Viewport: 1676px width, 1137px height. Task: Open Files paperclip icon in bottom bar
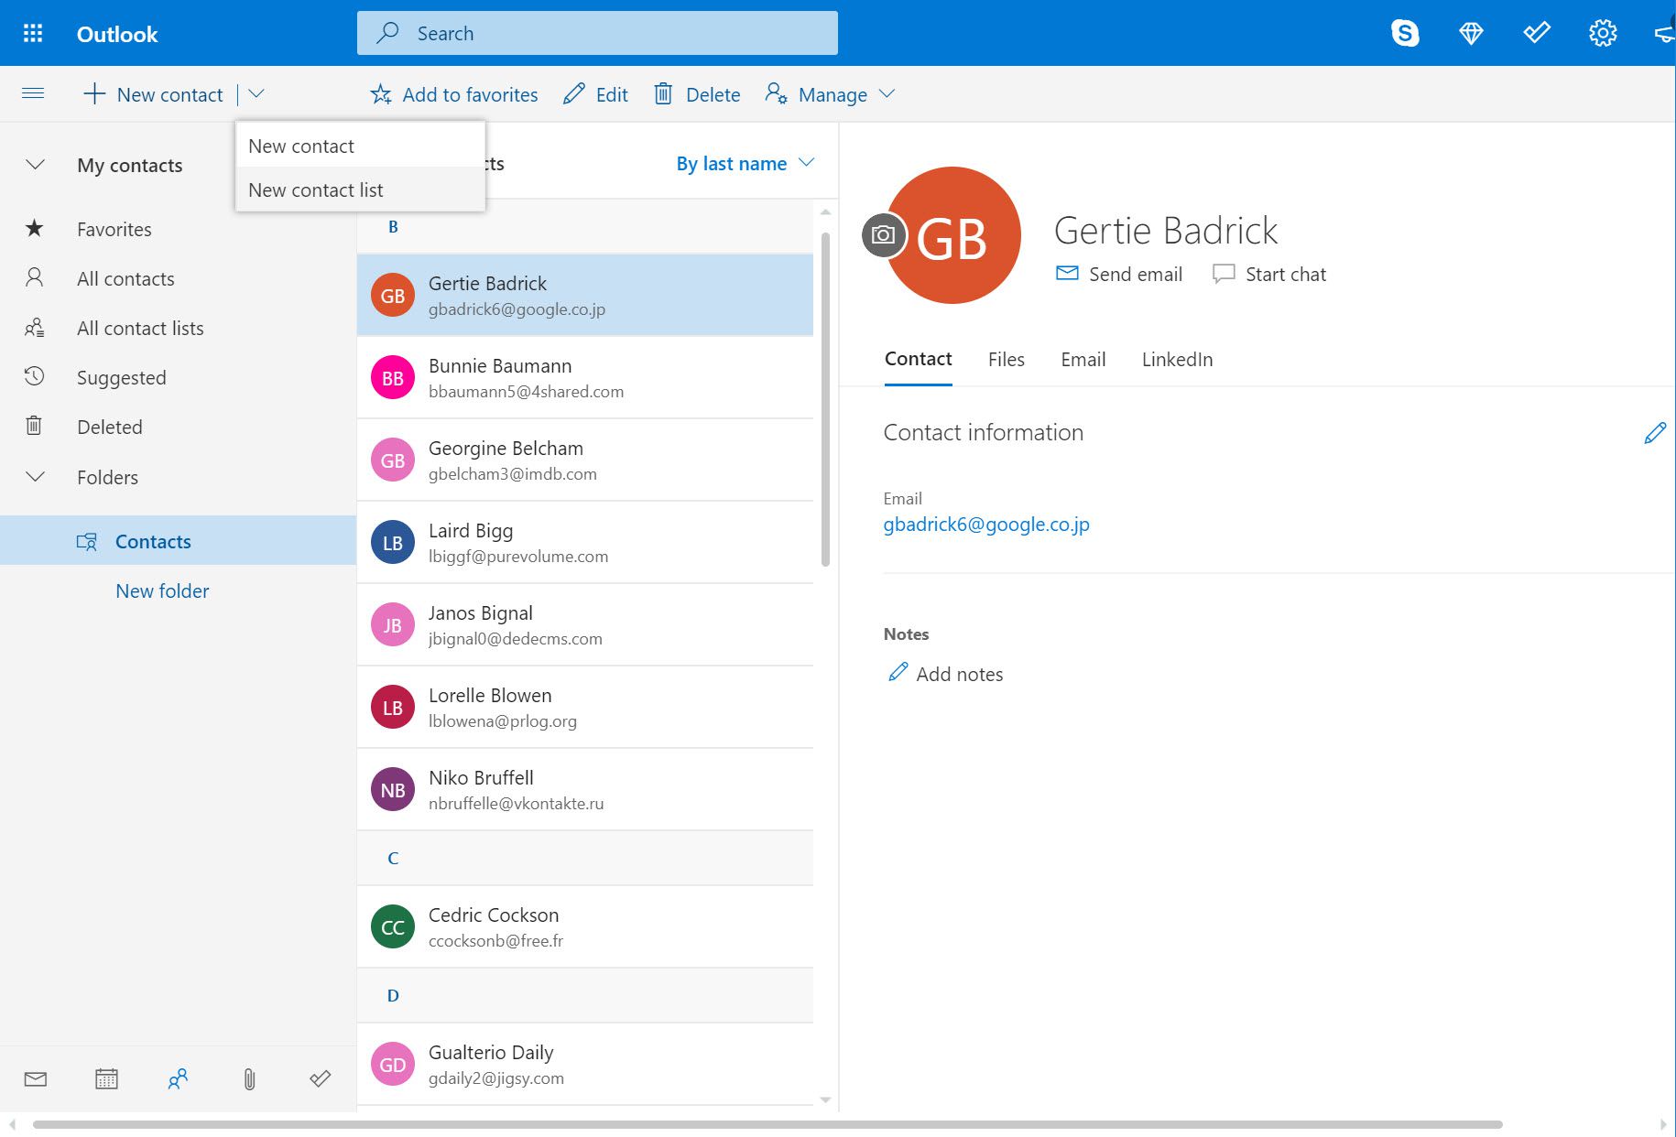pos(249,1079)
